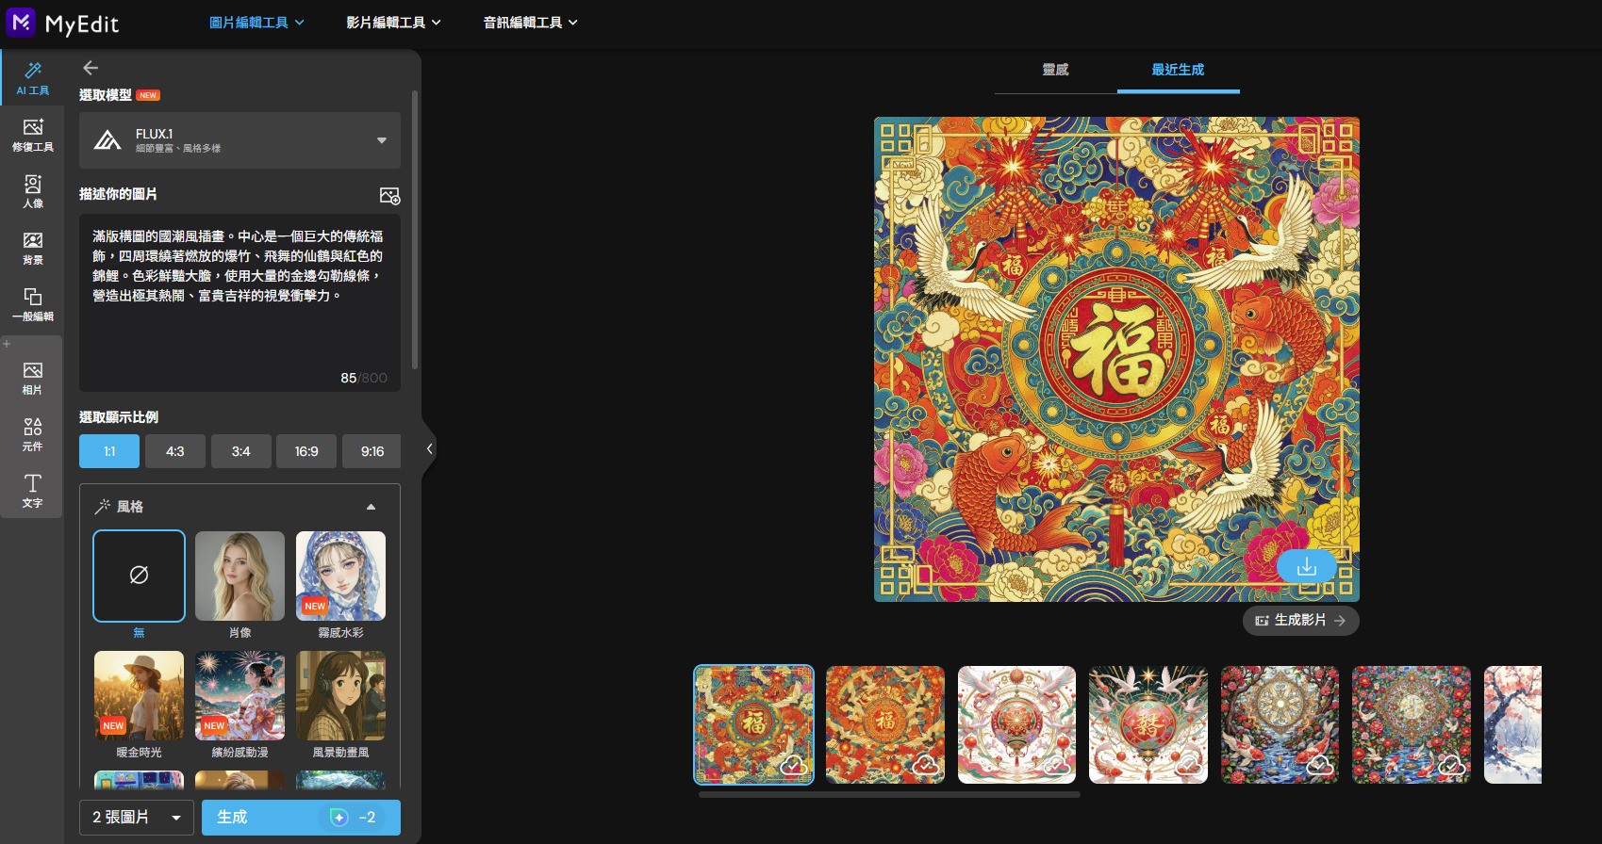
Task: Select the fourth red lantern with birds thumbnail
Action: 1148,724
